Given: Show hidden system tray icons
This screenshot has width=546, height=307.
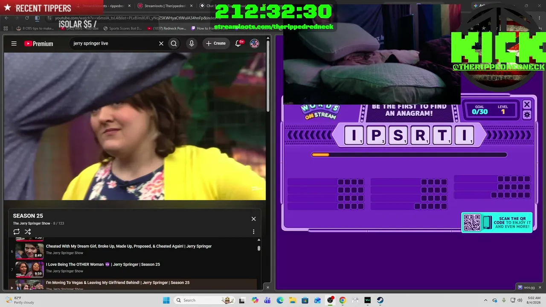Looking at the screenshot, I should click(x=486, y=300).
